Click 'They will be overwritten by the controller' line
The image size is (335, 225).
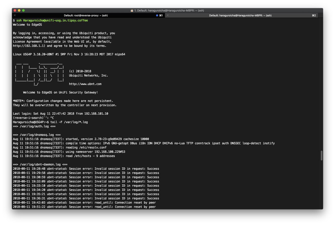coord(65,105)
